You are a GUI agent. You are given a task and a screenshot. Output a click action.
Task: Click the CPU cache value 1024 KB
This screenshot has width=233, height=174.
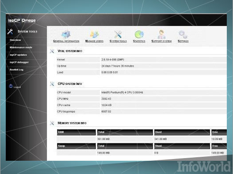tap(107, 105)
